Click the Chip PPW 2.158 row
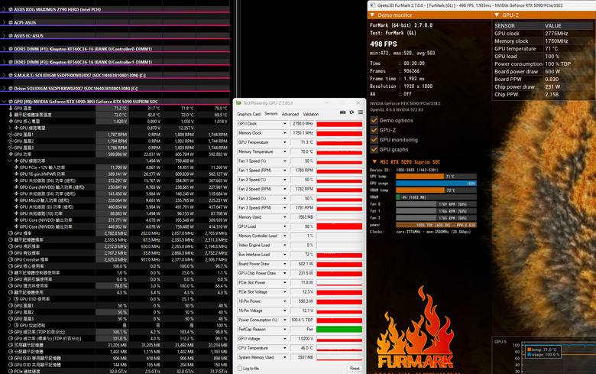The height and width of the screenshot is (374, 596). tap(543, 94)
